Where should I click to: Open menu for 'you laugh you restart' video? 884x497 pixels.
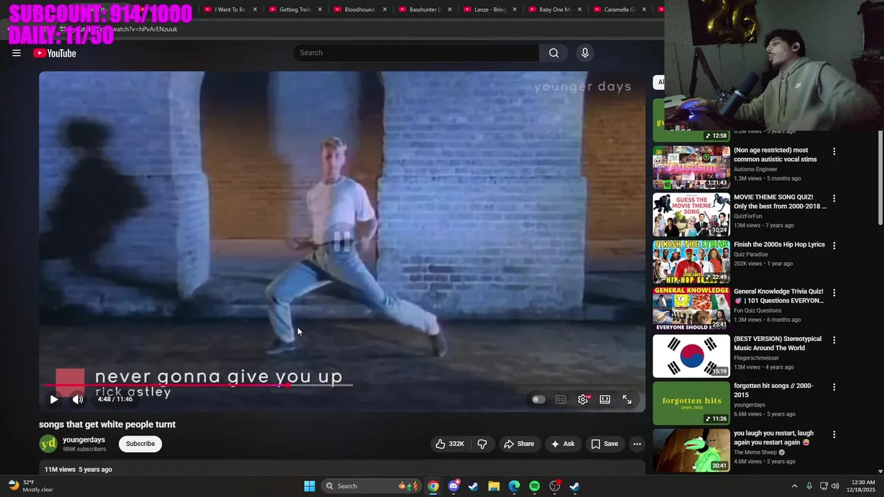[834, 434]
